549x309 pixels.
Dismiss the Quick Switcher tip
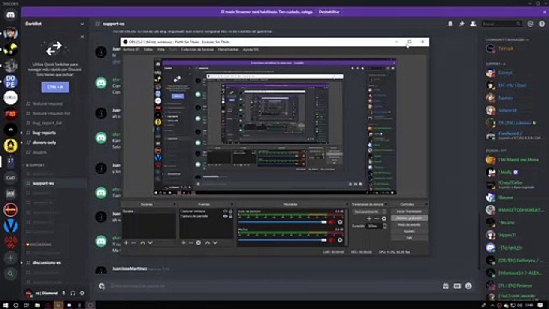pos(82,37)
